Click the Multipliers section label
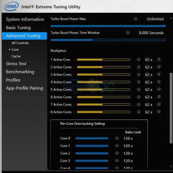 pos(58,51)
